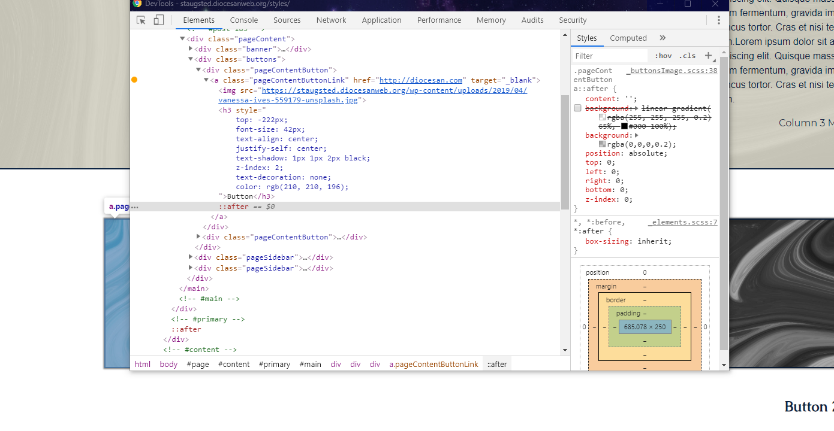834x431 pixels.
Task: Follow the http://diocesan.com href link
Action: click(x=420, y=80)
